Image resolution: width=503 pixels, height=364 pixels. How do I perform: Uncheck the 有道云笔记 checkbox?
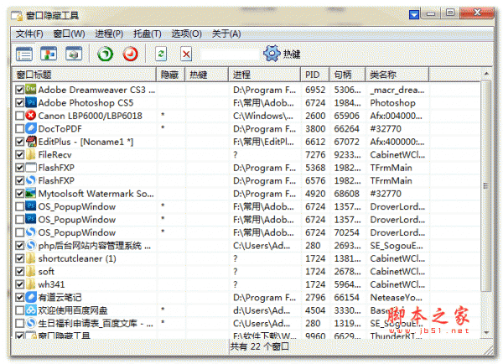[19, 297]
